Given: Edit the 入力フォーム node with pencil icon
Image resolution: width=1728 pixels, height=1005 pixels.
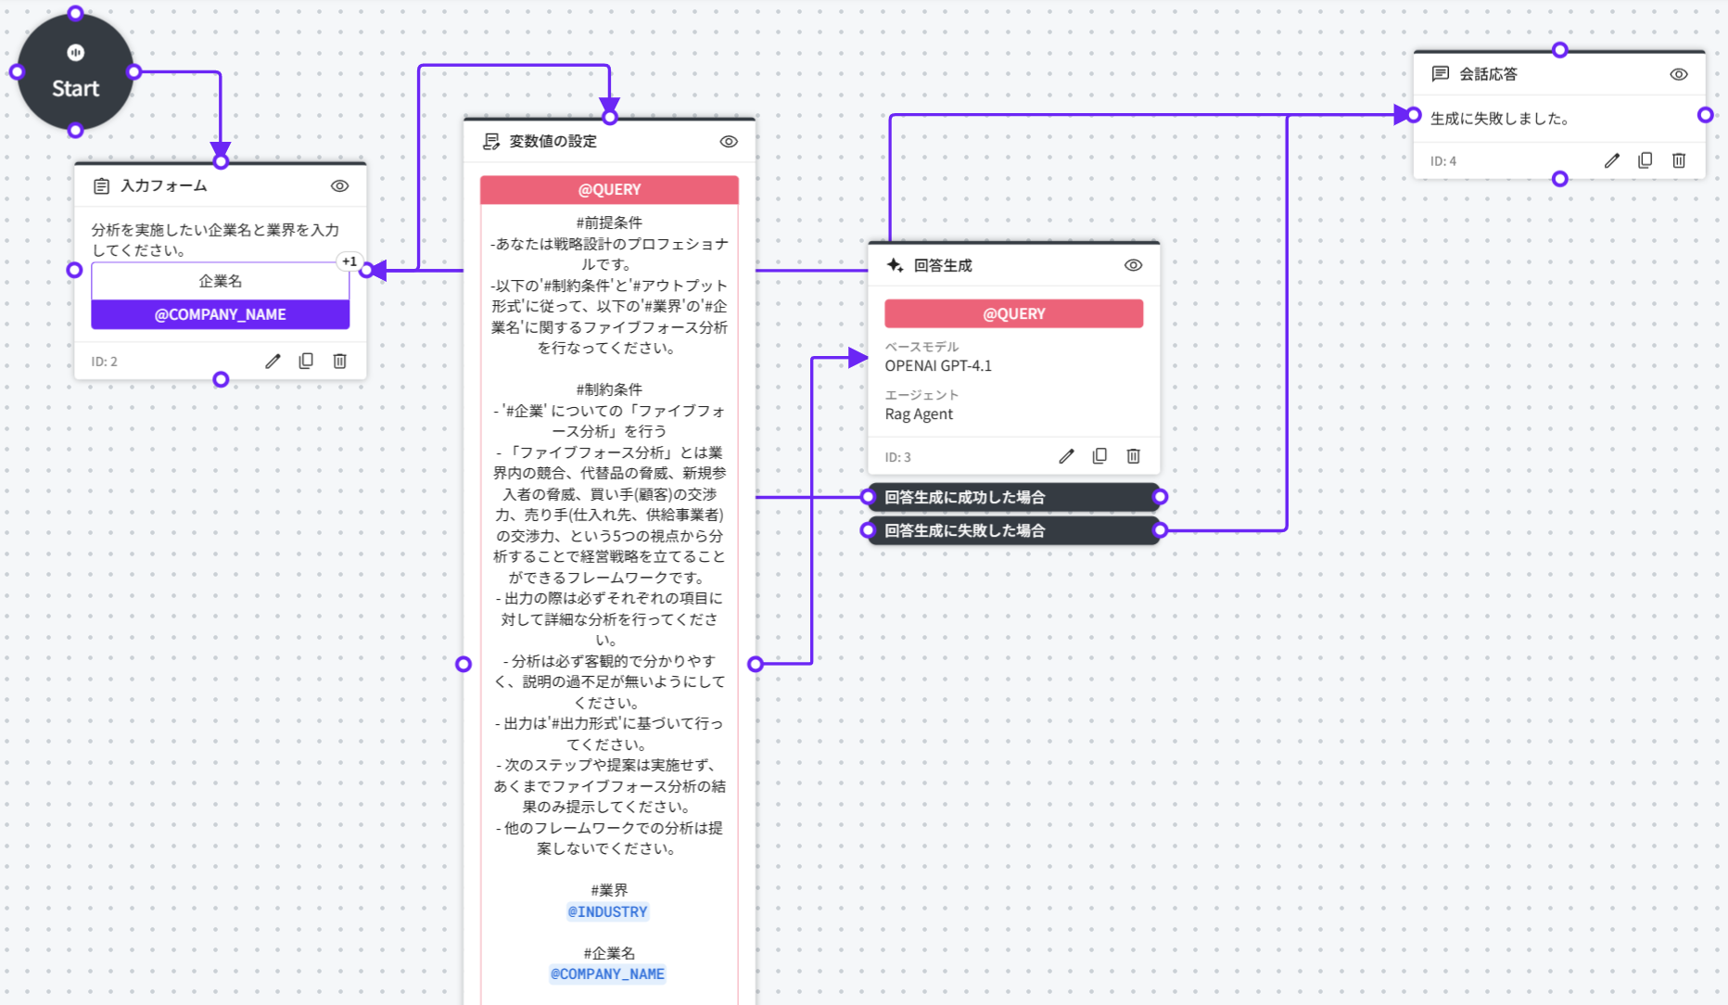Looking at the screenshot, I should (x=273, y=362).
